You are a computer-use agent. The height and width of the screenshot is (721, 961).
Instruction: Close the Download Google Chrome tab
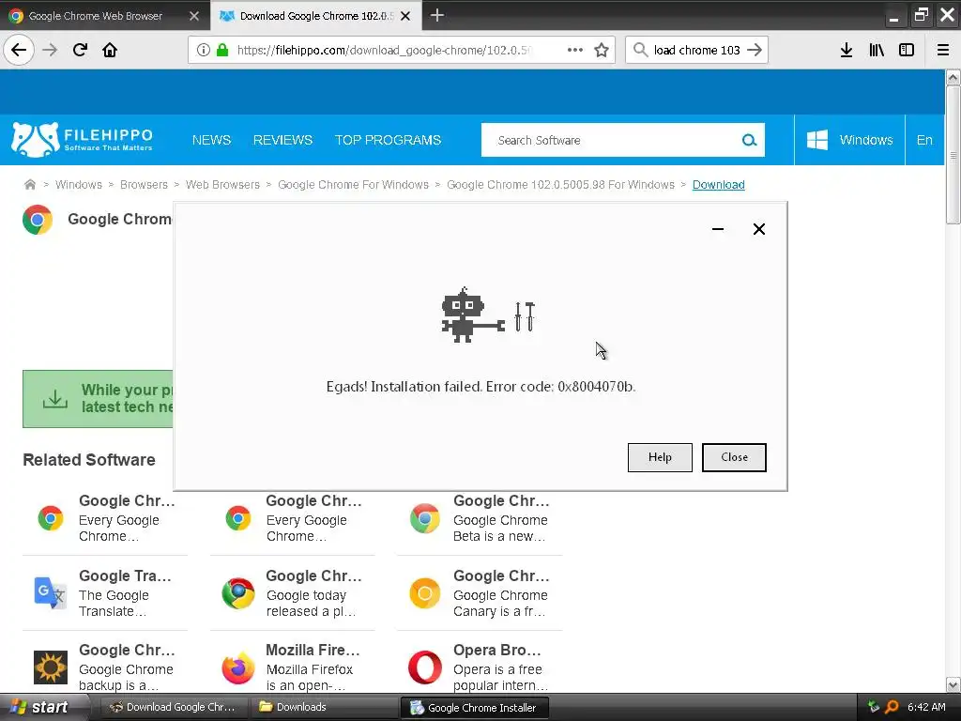(x=405, y=16)
